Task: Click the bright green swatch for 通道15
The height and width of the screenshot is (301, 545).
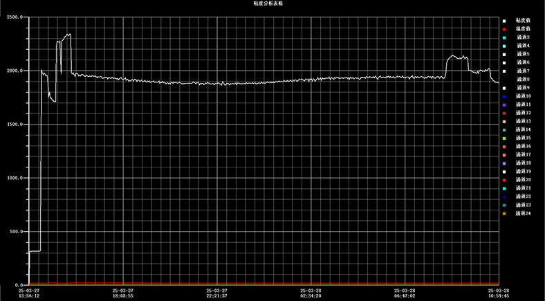Action: [x=504, y=138]
